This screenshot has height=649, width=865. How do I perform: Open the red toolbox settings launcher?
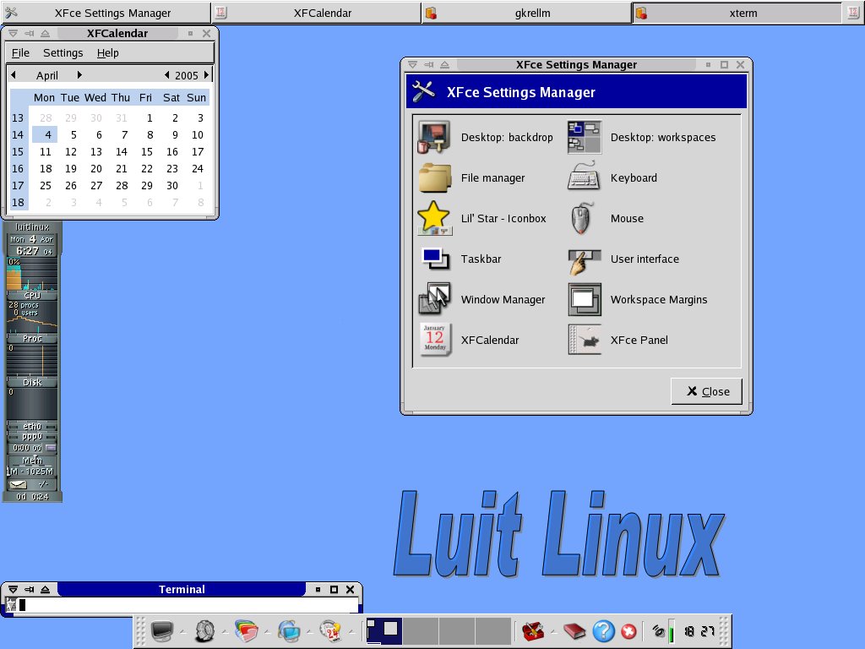[533, 630]
